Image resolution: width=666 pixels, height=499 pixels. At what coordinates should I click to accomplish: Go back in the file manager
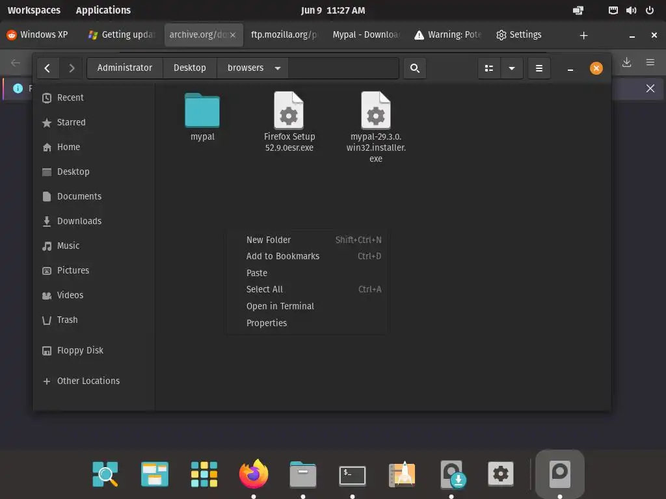[x=47, y=68]
